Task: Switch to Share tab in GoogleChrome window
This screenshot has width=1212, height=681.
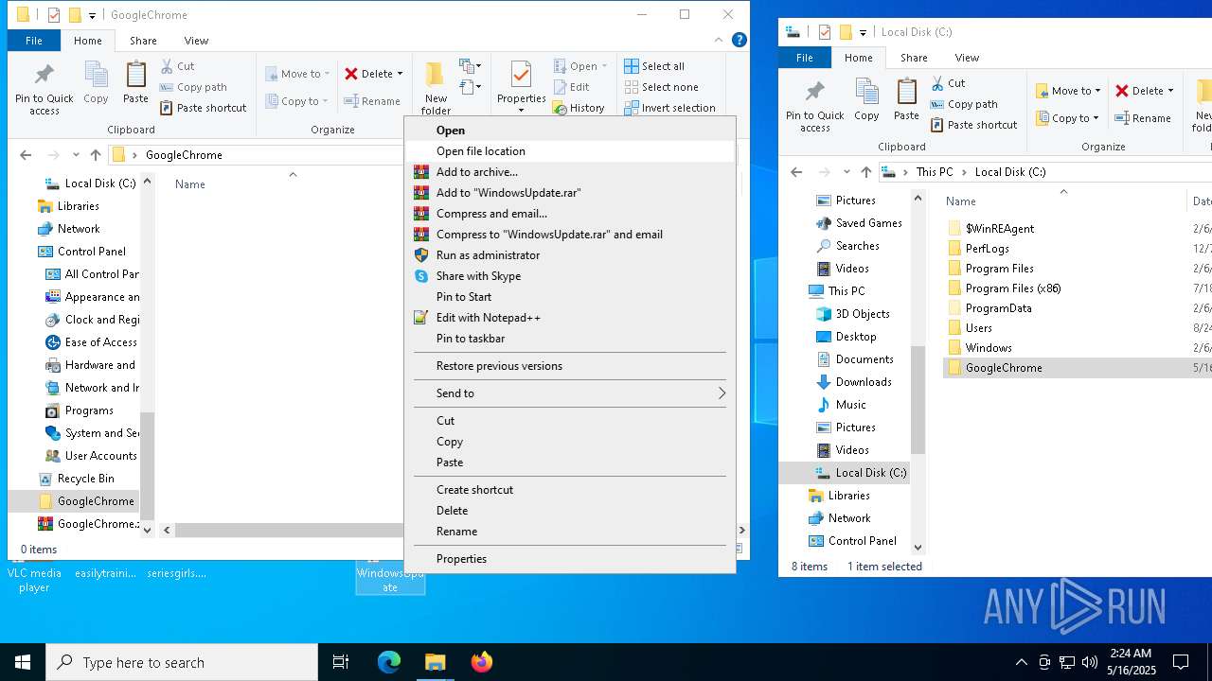Action: point(143,41)
